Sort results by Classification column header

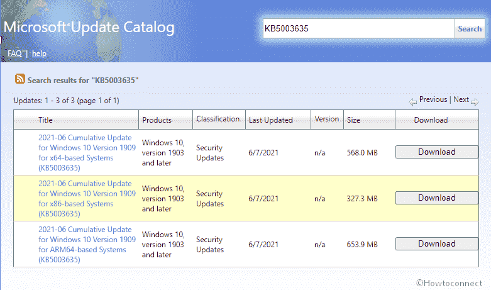[218, 119]
